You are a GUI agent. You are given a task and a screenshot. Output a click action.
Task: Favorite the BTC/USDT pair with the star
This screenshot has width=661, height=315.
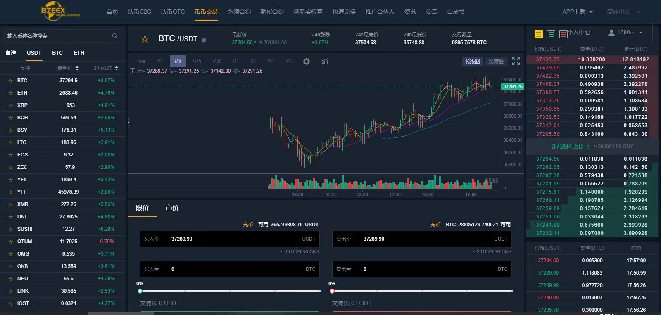click(x=145, y=39)
